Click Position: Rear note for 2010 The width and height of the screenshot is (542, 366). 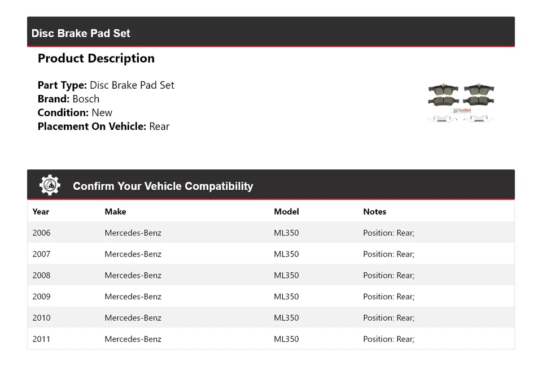tap(388, 318)
